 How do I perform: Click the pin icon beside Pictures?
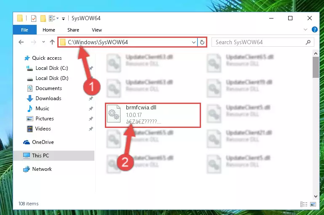click(91, 119)
